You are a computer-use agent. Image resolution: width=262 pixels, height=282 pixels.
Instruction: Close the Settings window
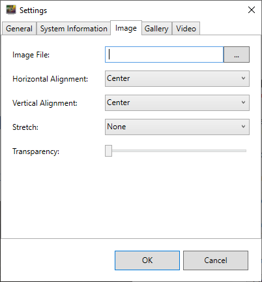tap(252, 10)
